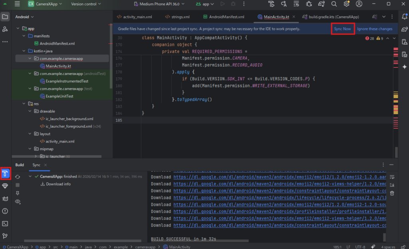Viewport: 409px width, 249px height.
Task: Switch to the strings.xml editor tab
Action: click(x=177, y=17)
